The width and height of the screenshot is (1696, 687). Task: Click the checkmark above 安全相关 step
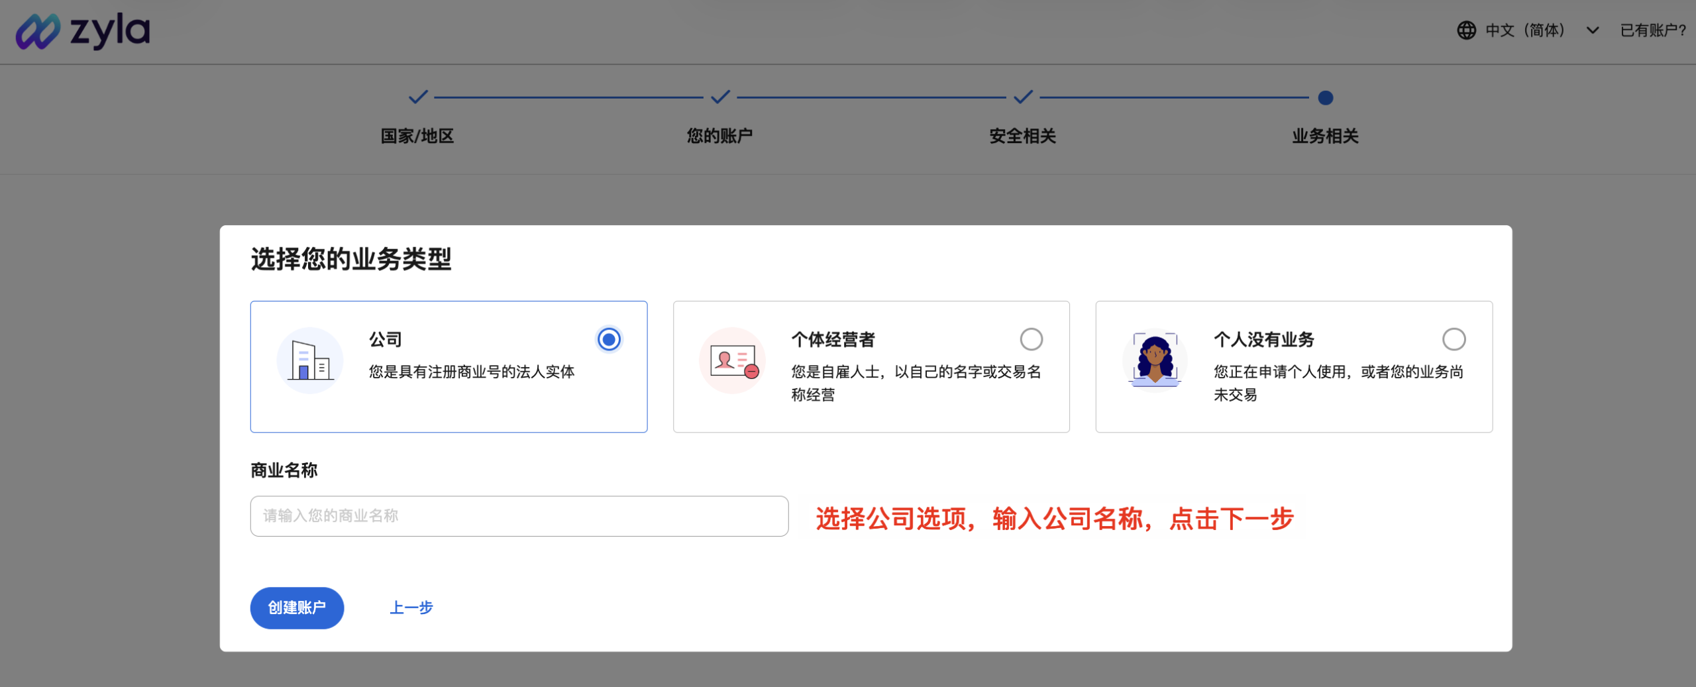pos(1022,97)
